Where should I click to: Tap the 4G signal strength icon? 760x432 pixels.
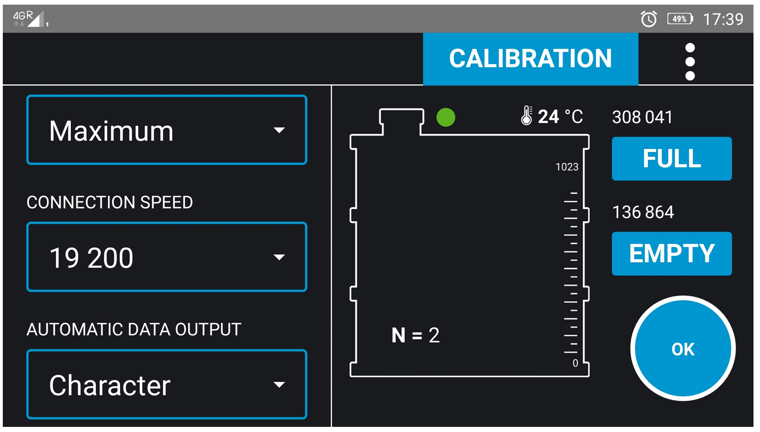[30, 19]
